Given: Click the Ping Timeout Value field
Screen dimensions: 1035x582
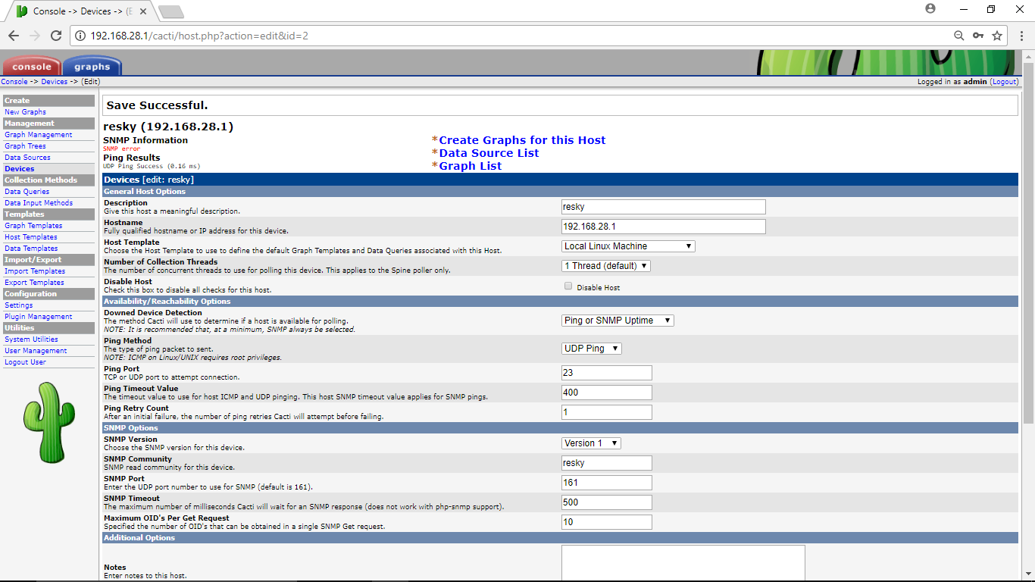Looking at the screenshot, I should (x=607, y=393).
